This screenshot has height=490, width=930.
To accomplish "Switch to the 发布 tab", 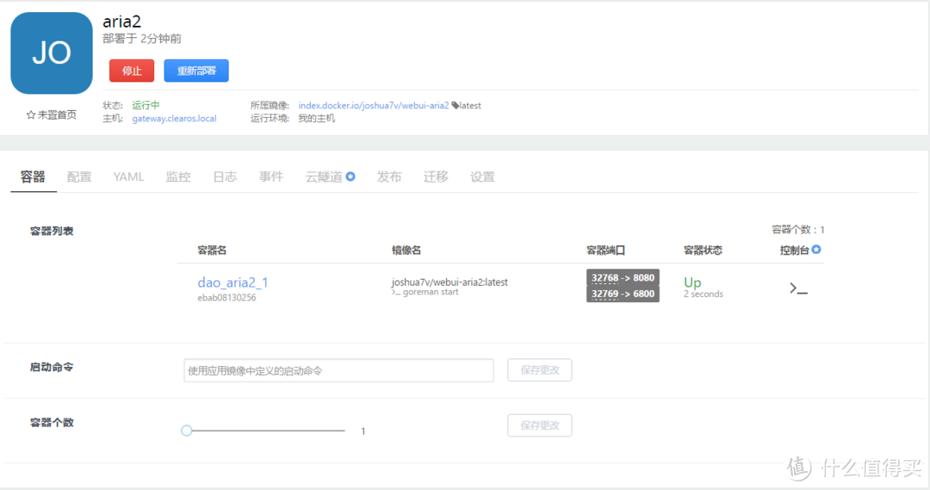I will (389, 177).
